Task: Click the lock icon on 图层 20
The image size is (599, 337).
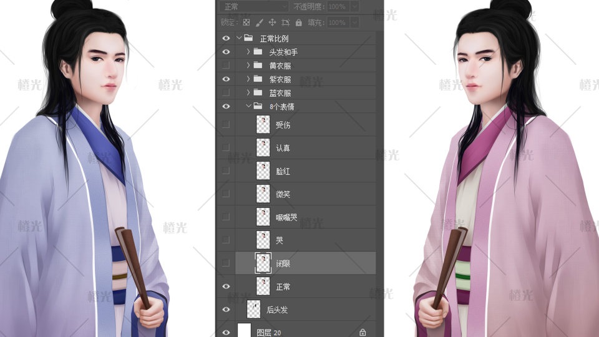Action: pos(363,333)
